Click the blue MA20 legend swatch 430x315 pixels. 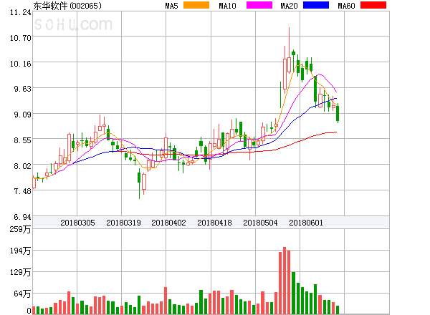[316, 5]
